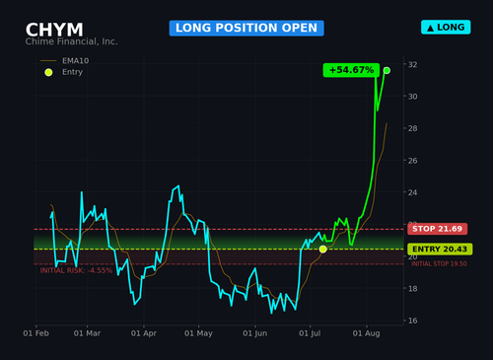
Task: Click the 16 price axis label
Action: (x=413, y=321)
